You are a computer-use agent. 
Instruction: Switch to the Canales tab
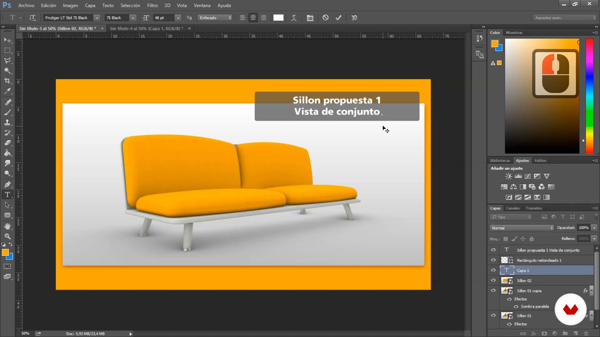pos(512,208)
